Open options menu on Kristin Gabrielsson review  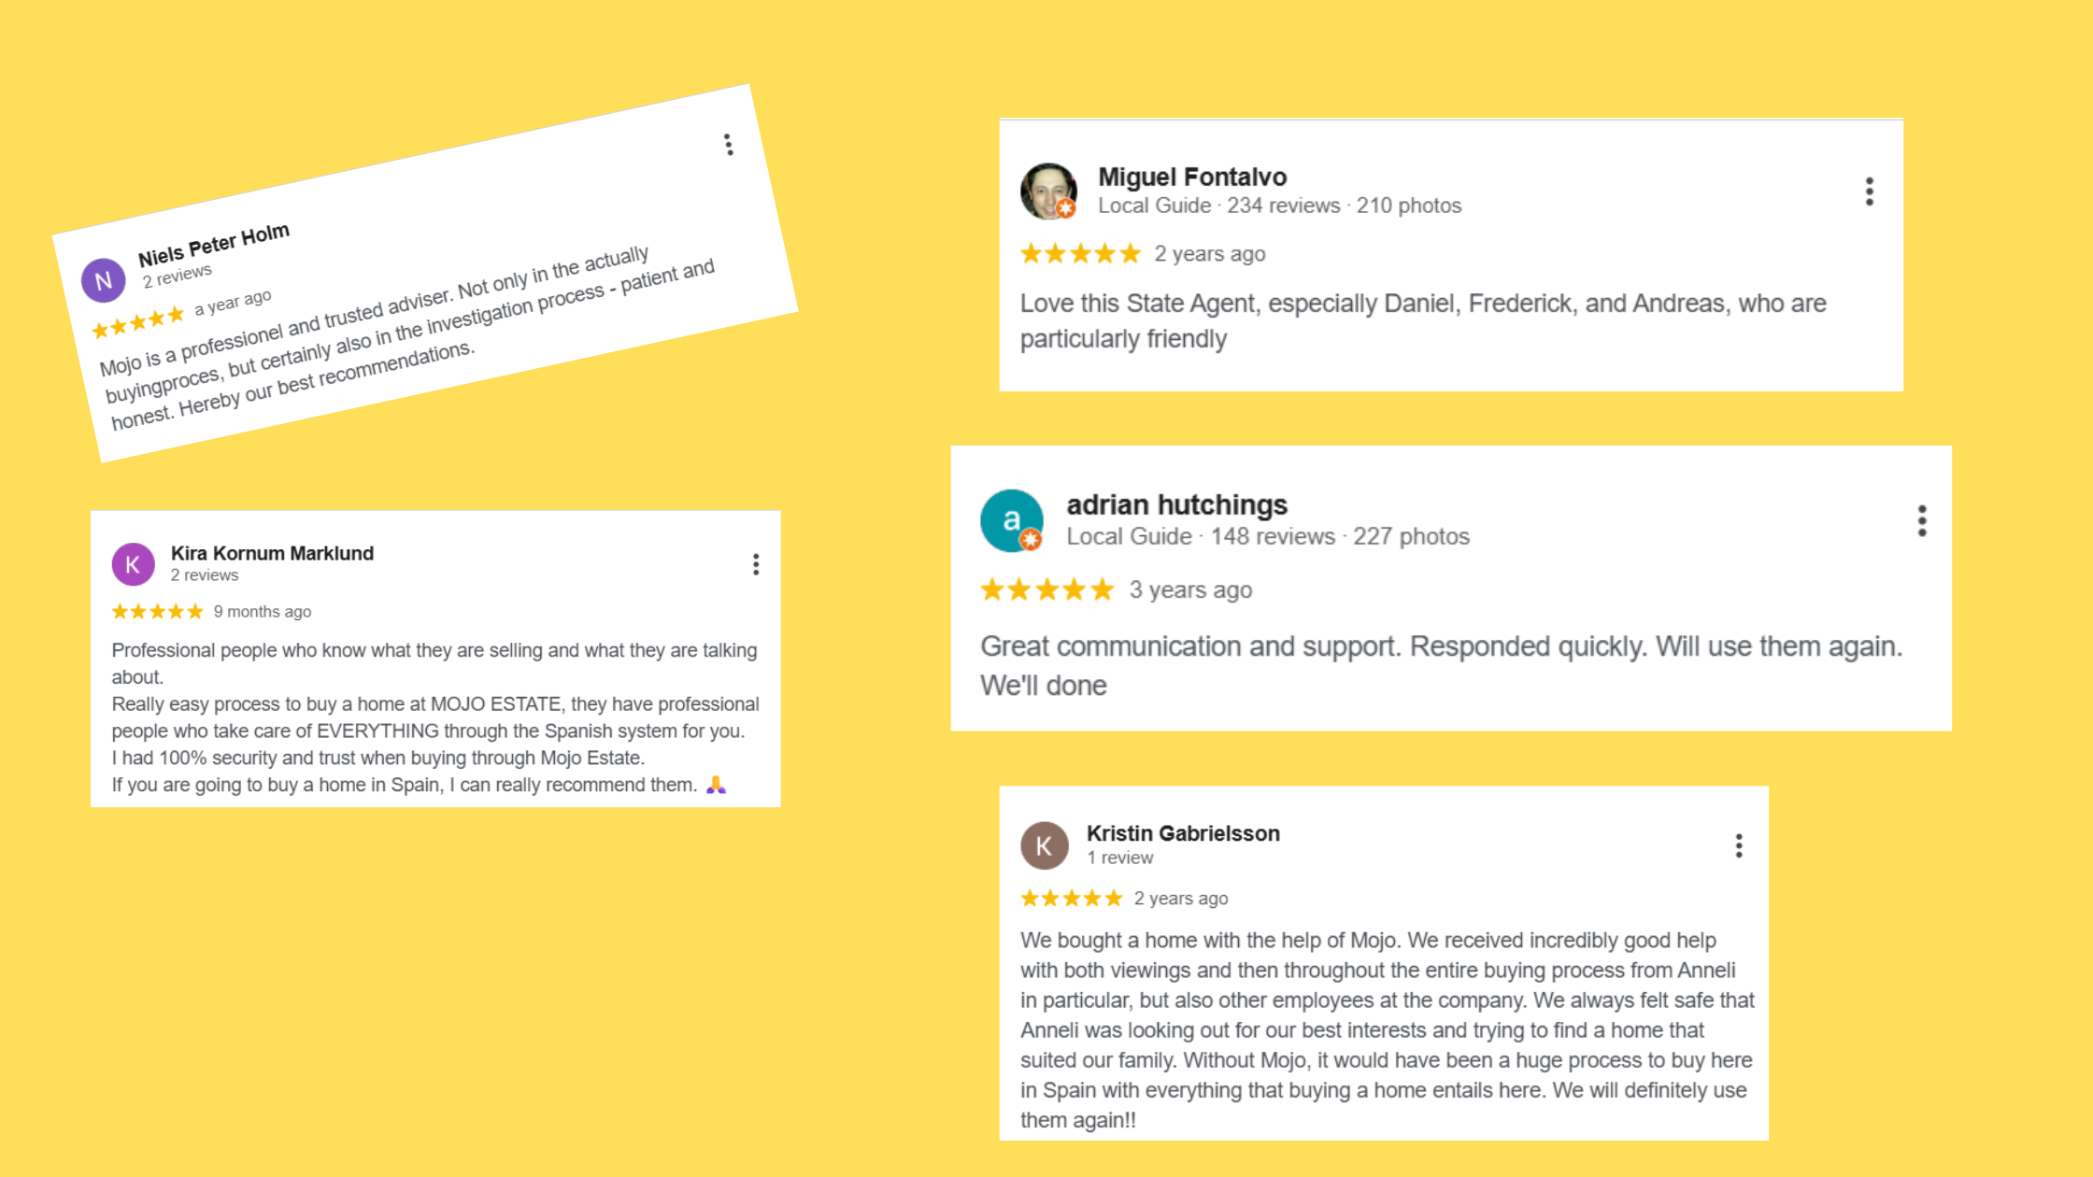point(1739,846)
